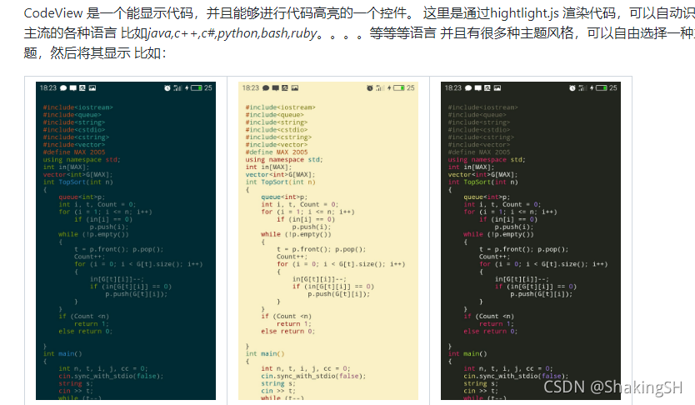Click 'while (!p.empty())' in the yellow screenshot
This screenshot has height=405, width=695.
point(296,234)
